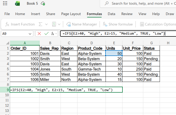Expand the Financial functions dropdown arrow
Screen dimensions: 176x115
pyautogui.click(x=59, y=24)
